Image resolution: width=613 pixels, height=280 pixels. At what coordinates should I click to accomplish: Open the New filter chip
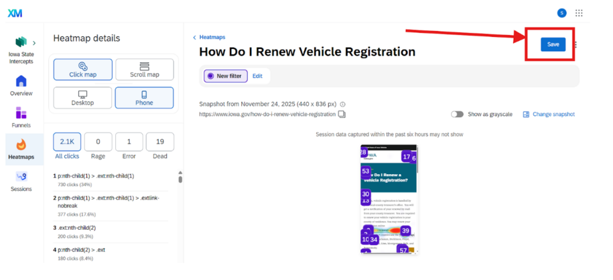click(x=226, y=76)
